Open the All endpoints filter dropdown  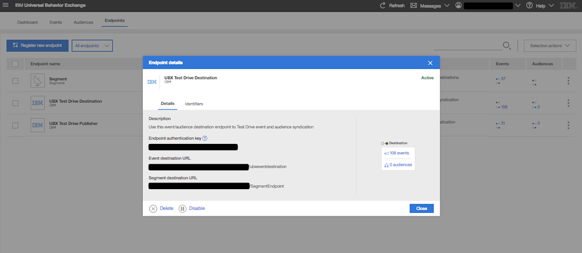point(92,46)
